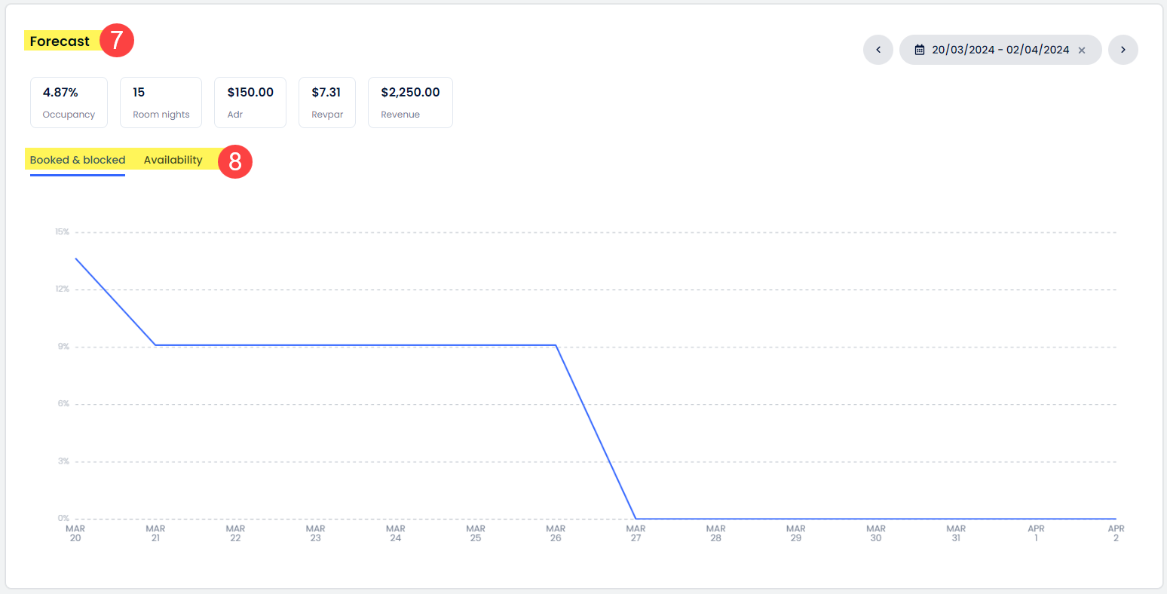1167x594 pixels.
Task: Click chart line point at MAR 26
Action: (556, 345)
